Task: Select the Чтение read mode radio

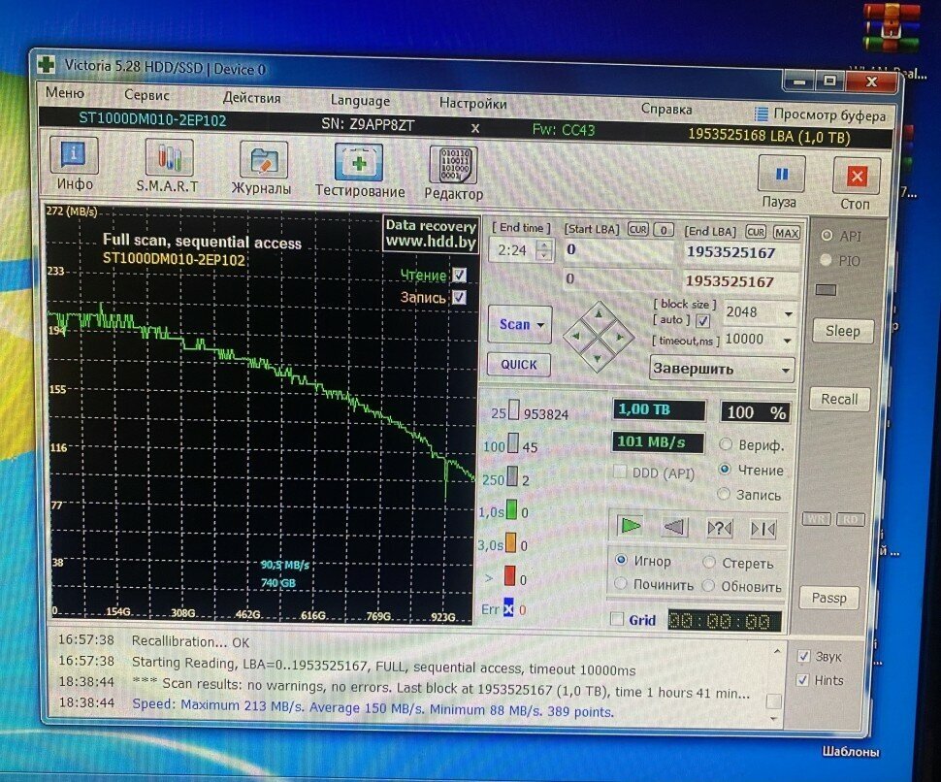Action: 725,470
